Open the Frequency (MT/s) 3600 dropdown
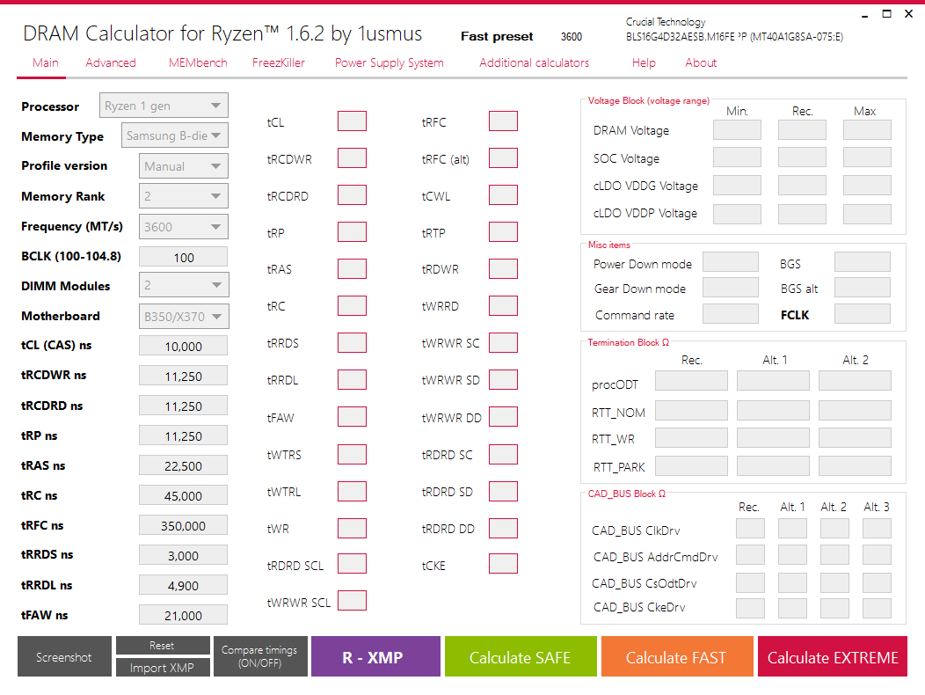 click(x=184, y=227)
